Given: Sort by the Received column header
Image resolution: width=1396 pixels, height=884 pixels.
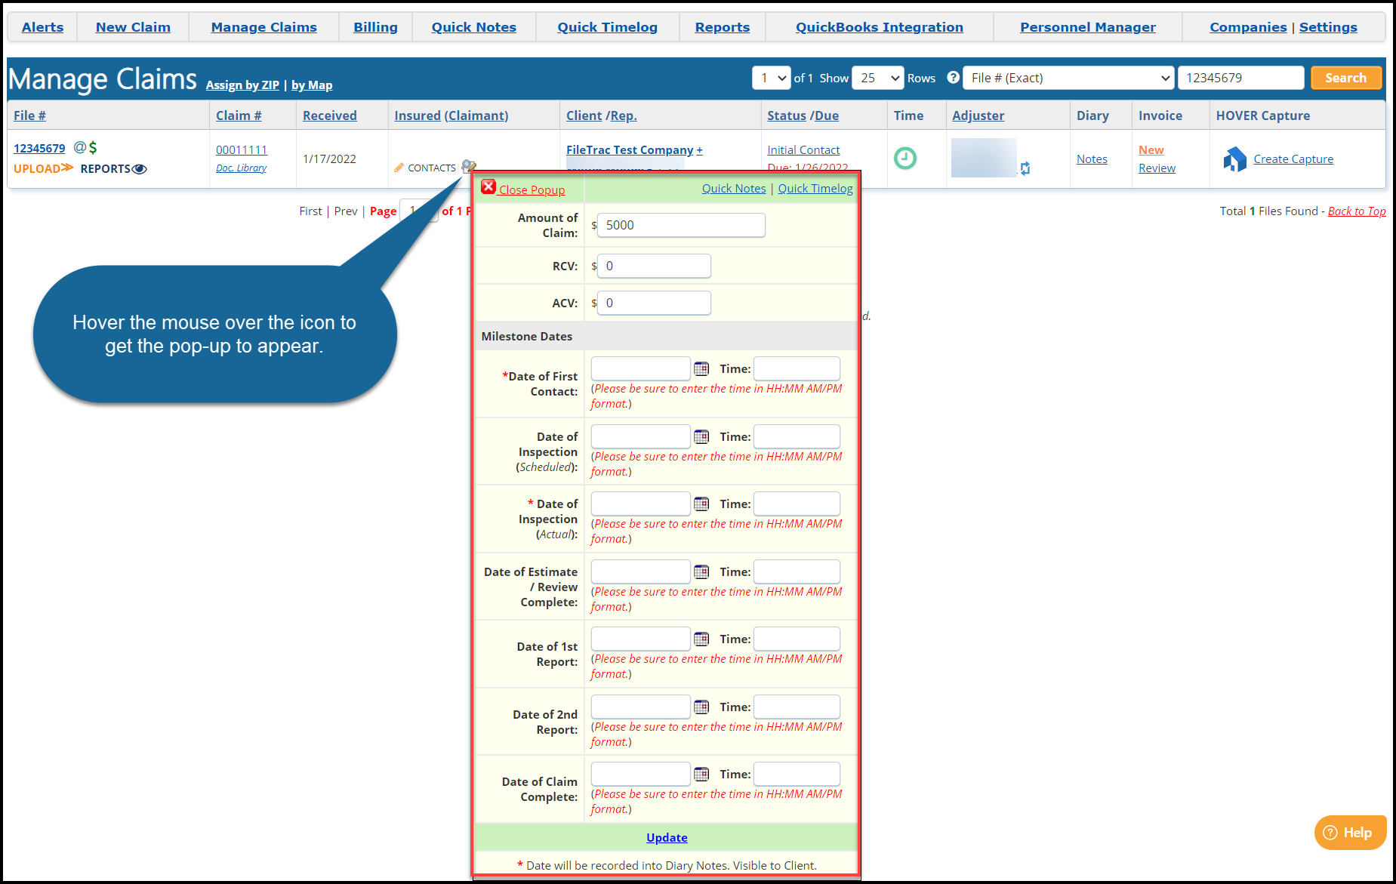Looking at the screenshot, I should (329, 116).
